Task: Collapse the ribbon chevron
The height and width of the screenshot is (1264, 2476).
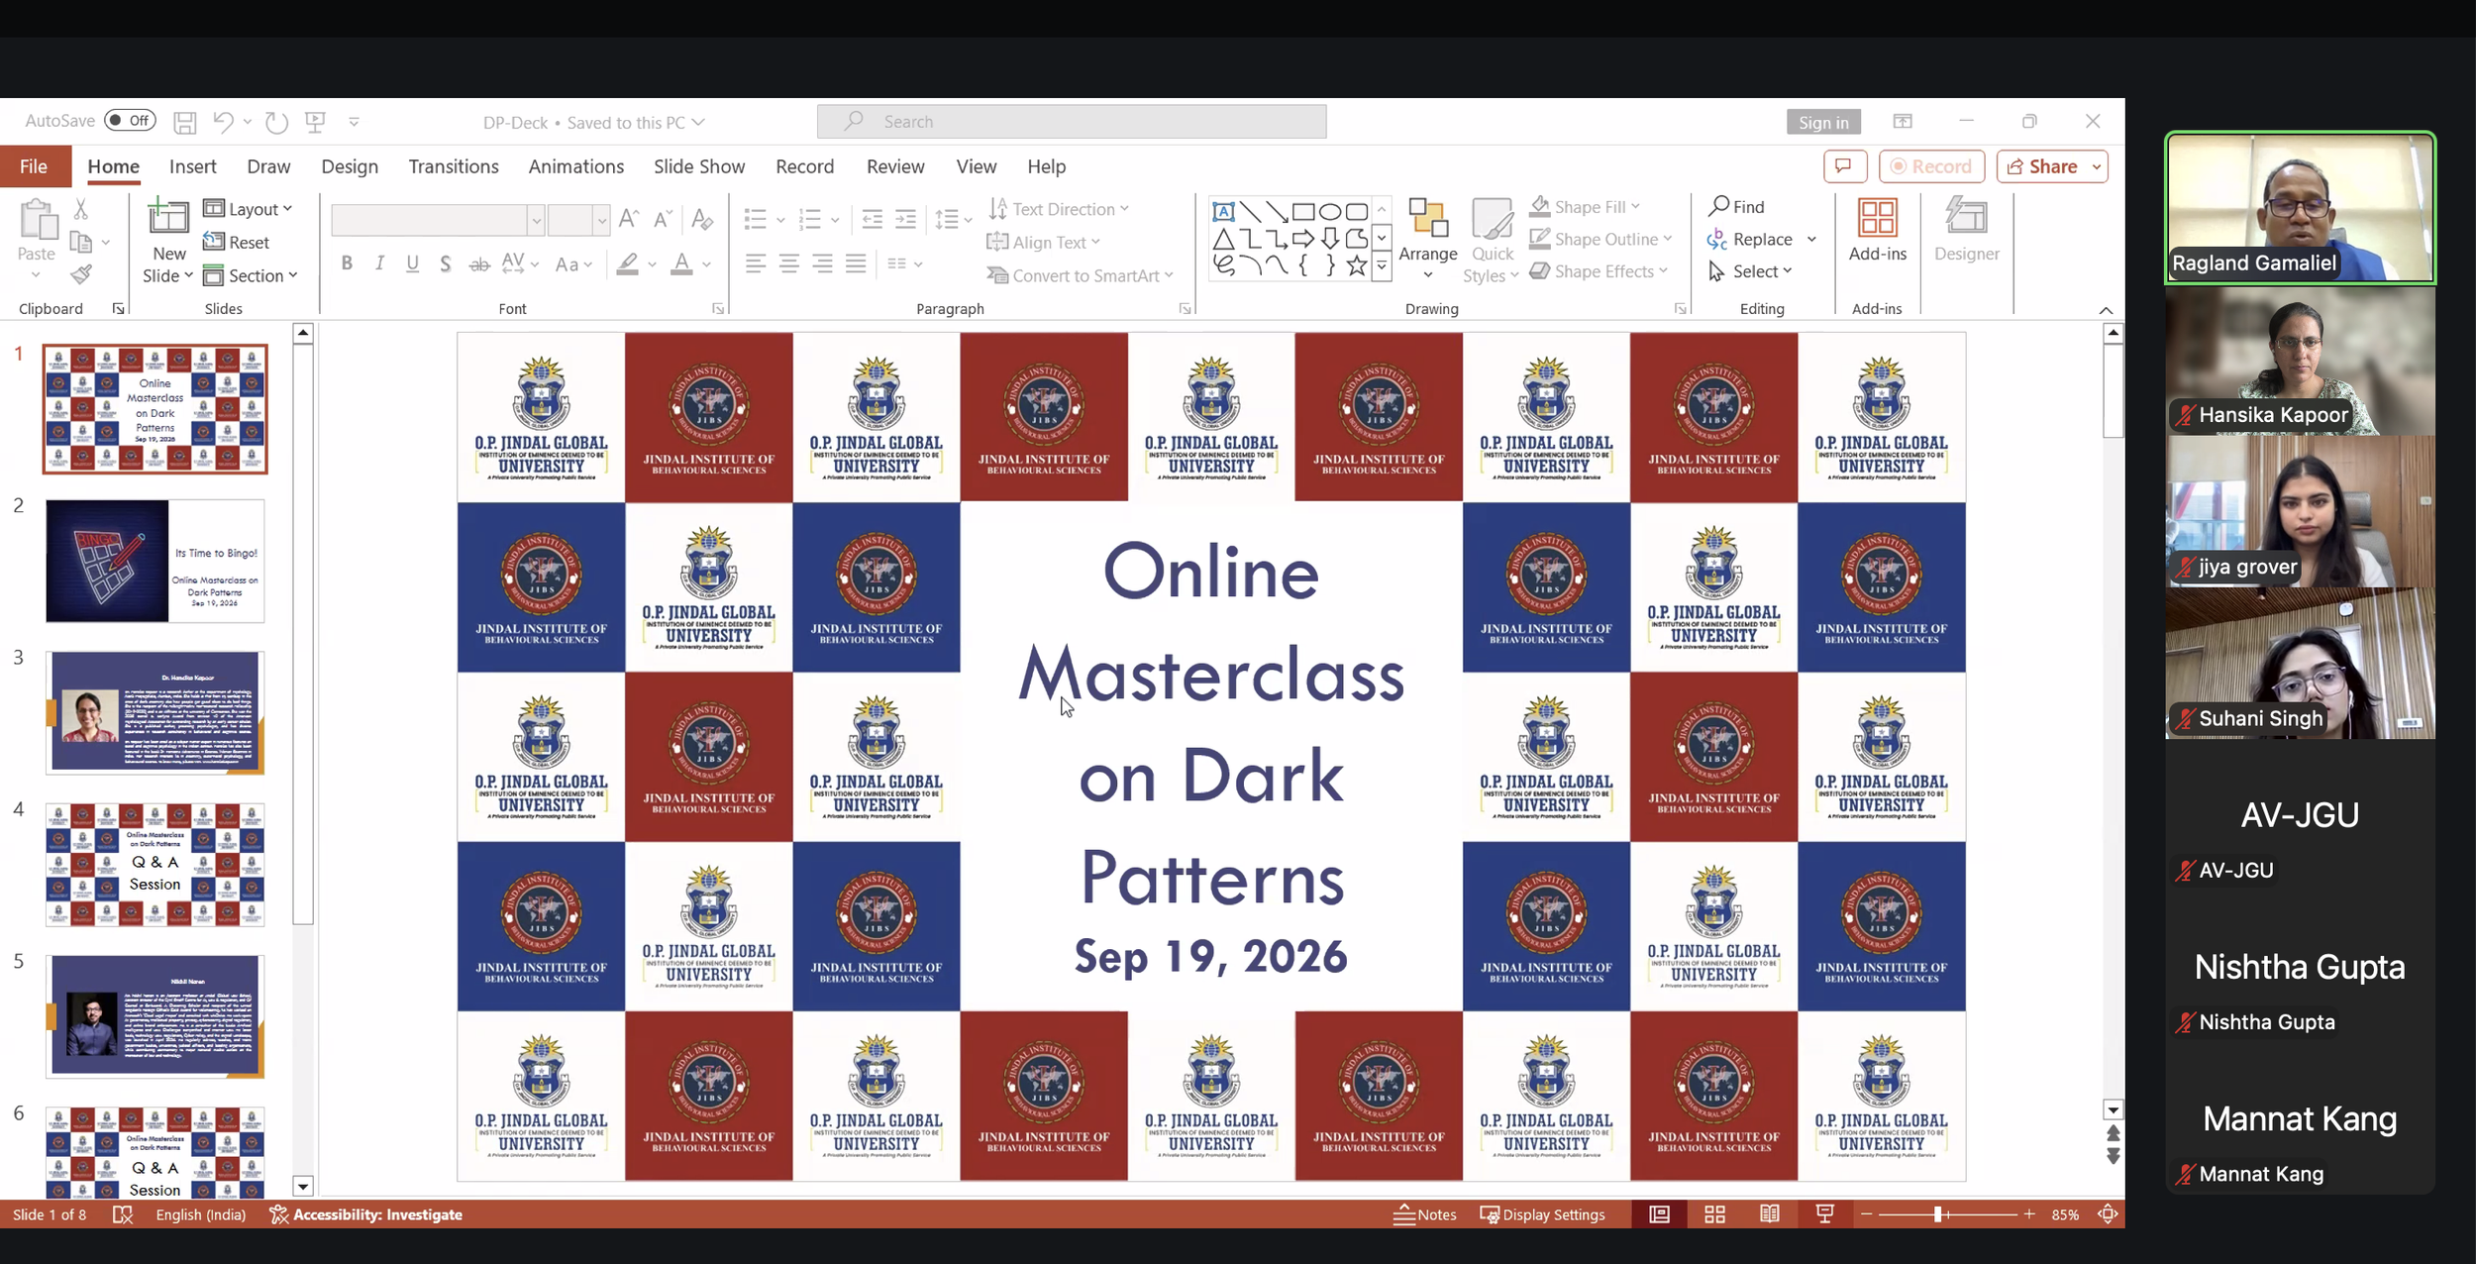Action: [x=2106, y=310]
